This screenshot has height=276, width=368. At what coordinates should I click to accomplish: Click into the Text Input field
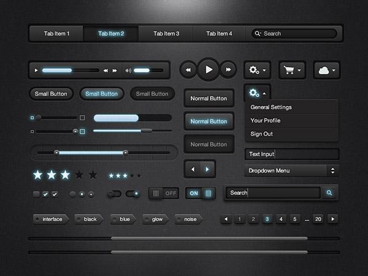292,154
